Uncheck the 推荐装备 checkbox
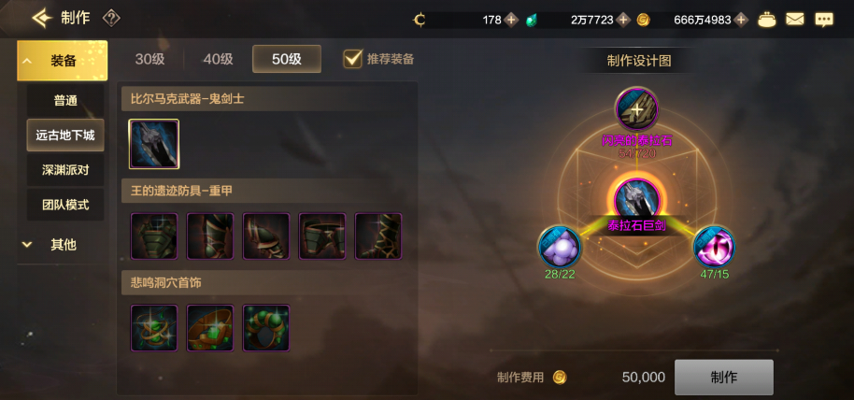Screen dimensions: 854x400 [x=353, y=59]
